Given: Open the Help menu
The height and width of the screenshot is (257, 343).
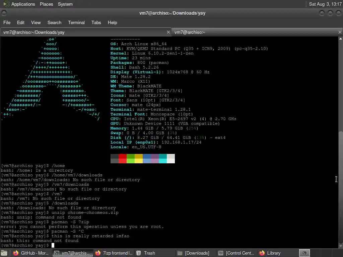Looking at the screenshot, I should [113, 22].
